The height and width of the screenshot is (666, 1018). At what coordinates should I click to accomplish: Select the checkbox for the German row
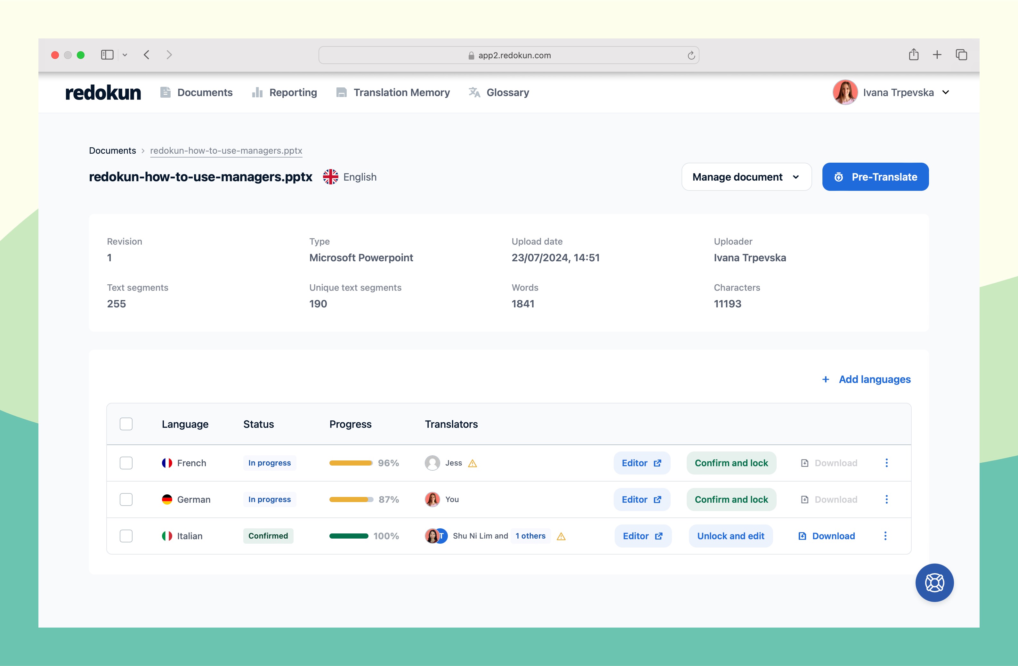point(126,499)
